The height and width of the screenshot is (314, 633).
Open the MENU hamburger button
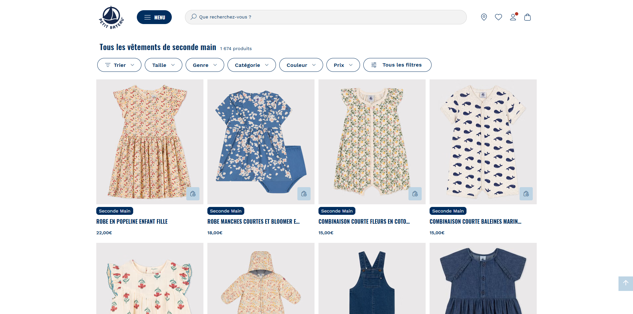[x=154, y=17]
